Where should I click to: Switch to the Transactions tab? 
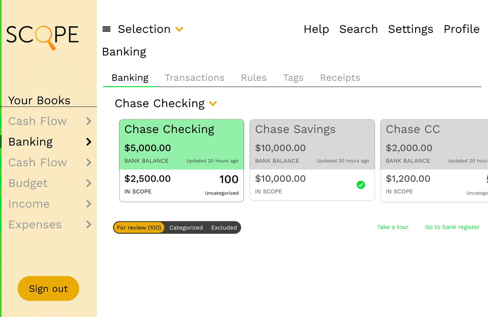(x=194, y=77)
